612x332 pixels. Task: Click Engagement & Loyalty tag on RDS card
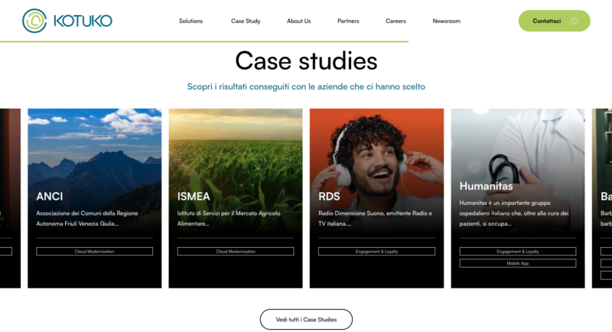pos(376,252)
